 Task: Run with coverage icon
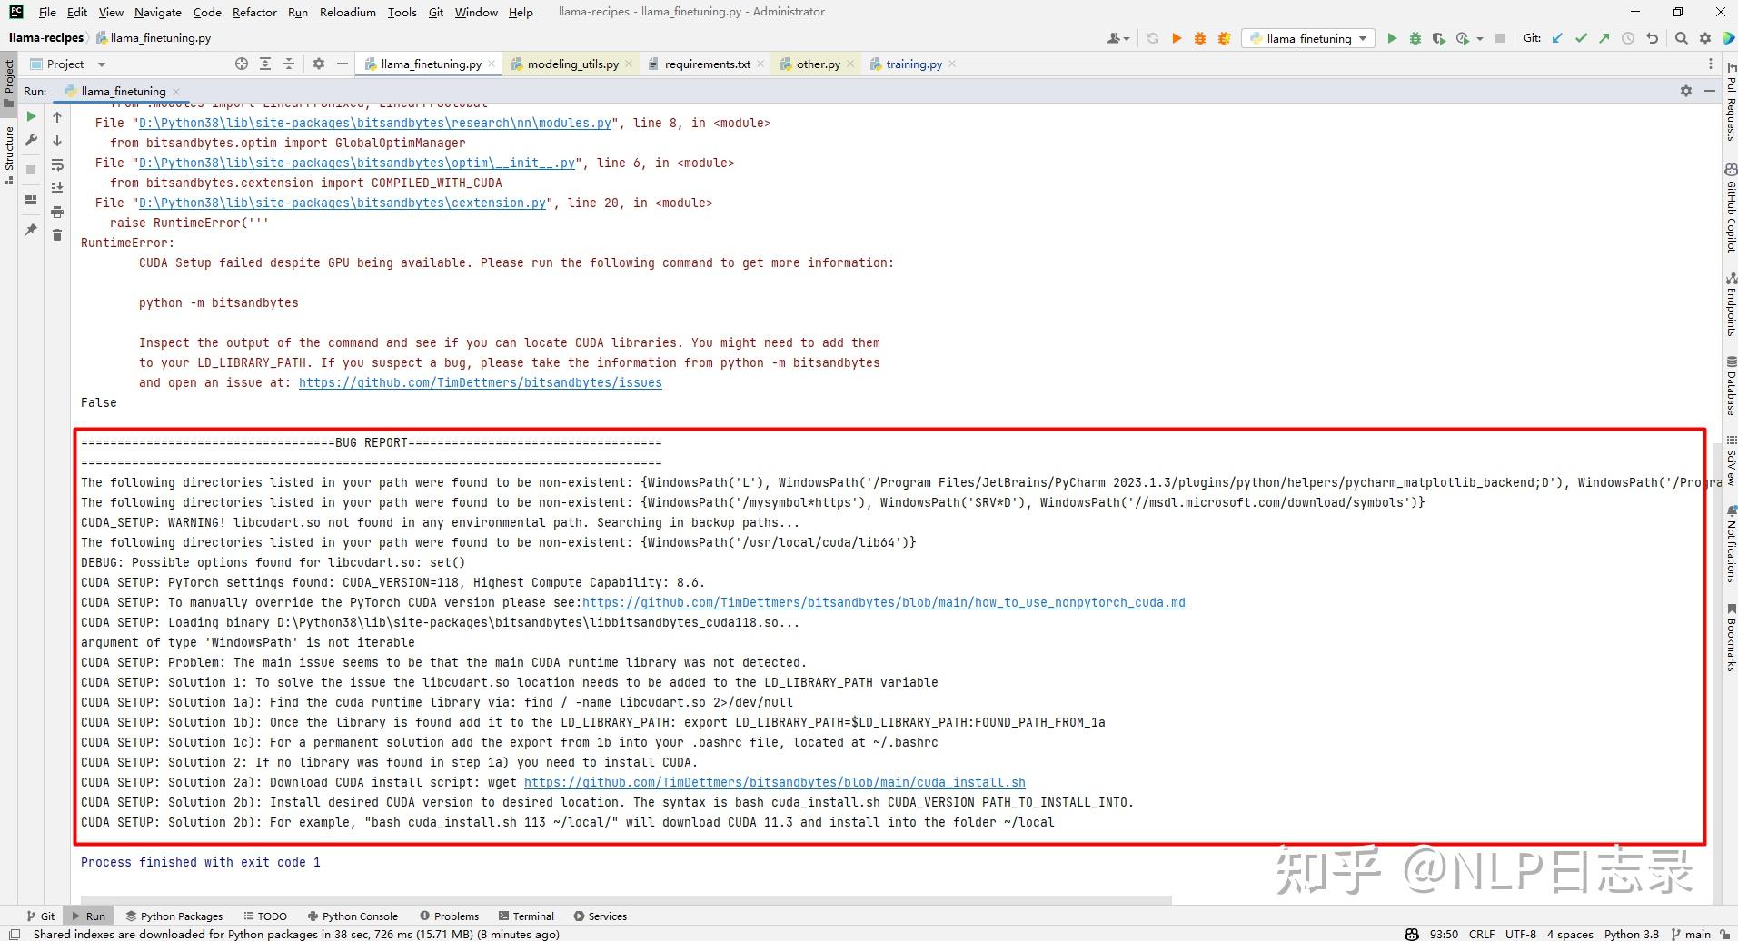pyautogui.click(x=1438, y=38)
